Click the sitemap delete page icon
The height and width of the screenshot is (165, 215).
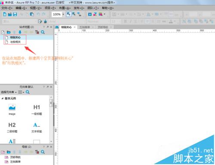[x=37, y=32]
